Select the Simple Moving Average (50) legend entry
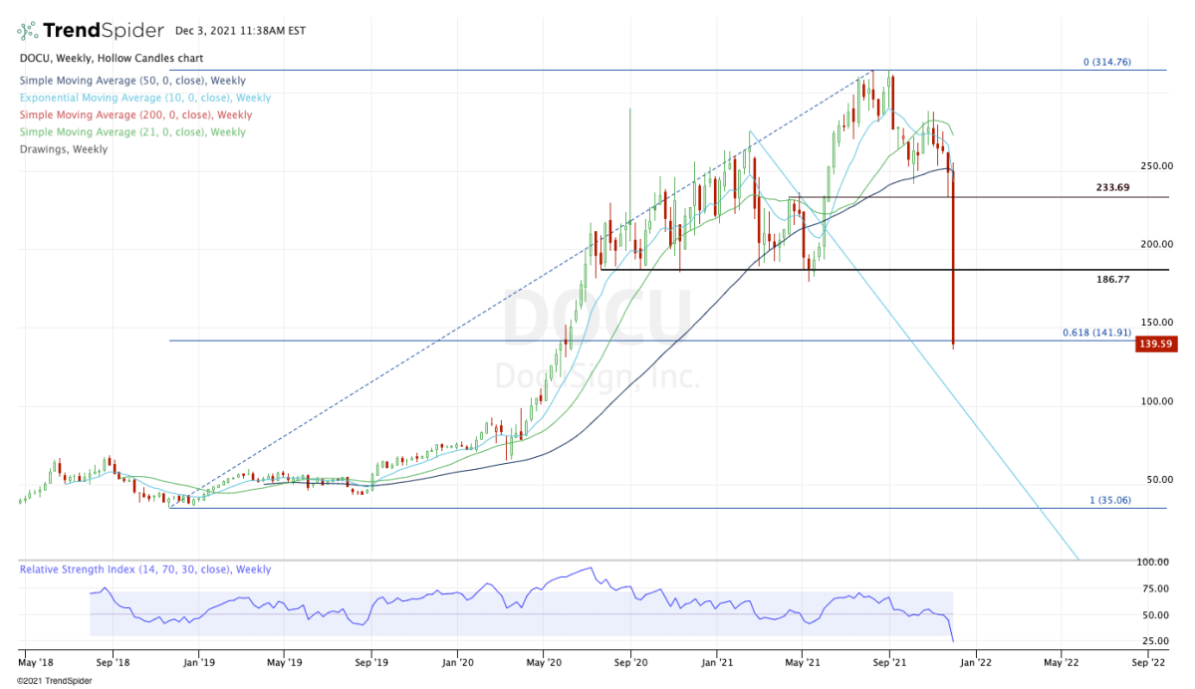The image size is (1195, 689). tap(131, 81)
